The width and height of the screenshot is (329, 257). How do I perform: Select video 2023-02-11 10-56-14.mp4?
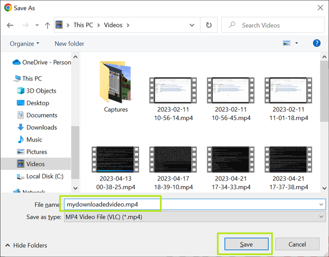173,99
